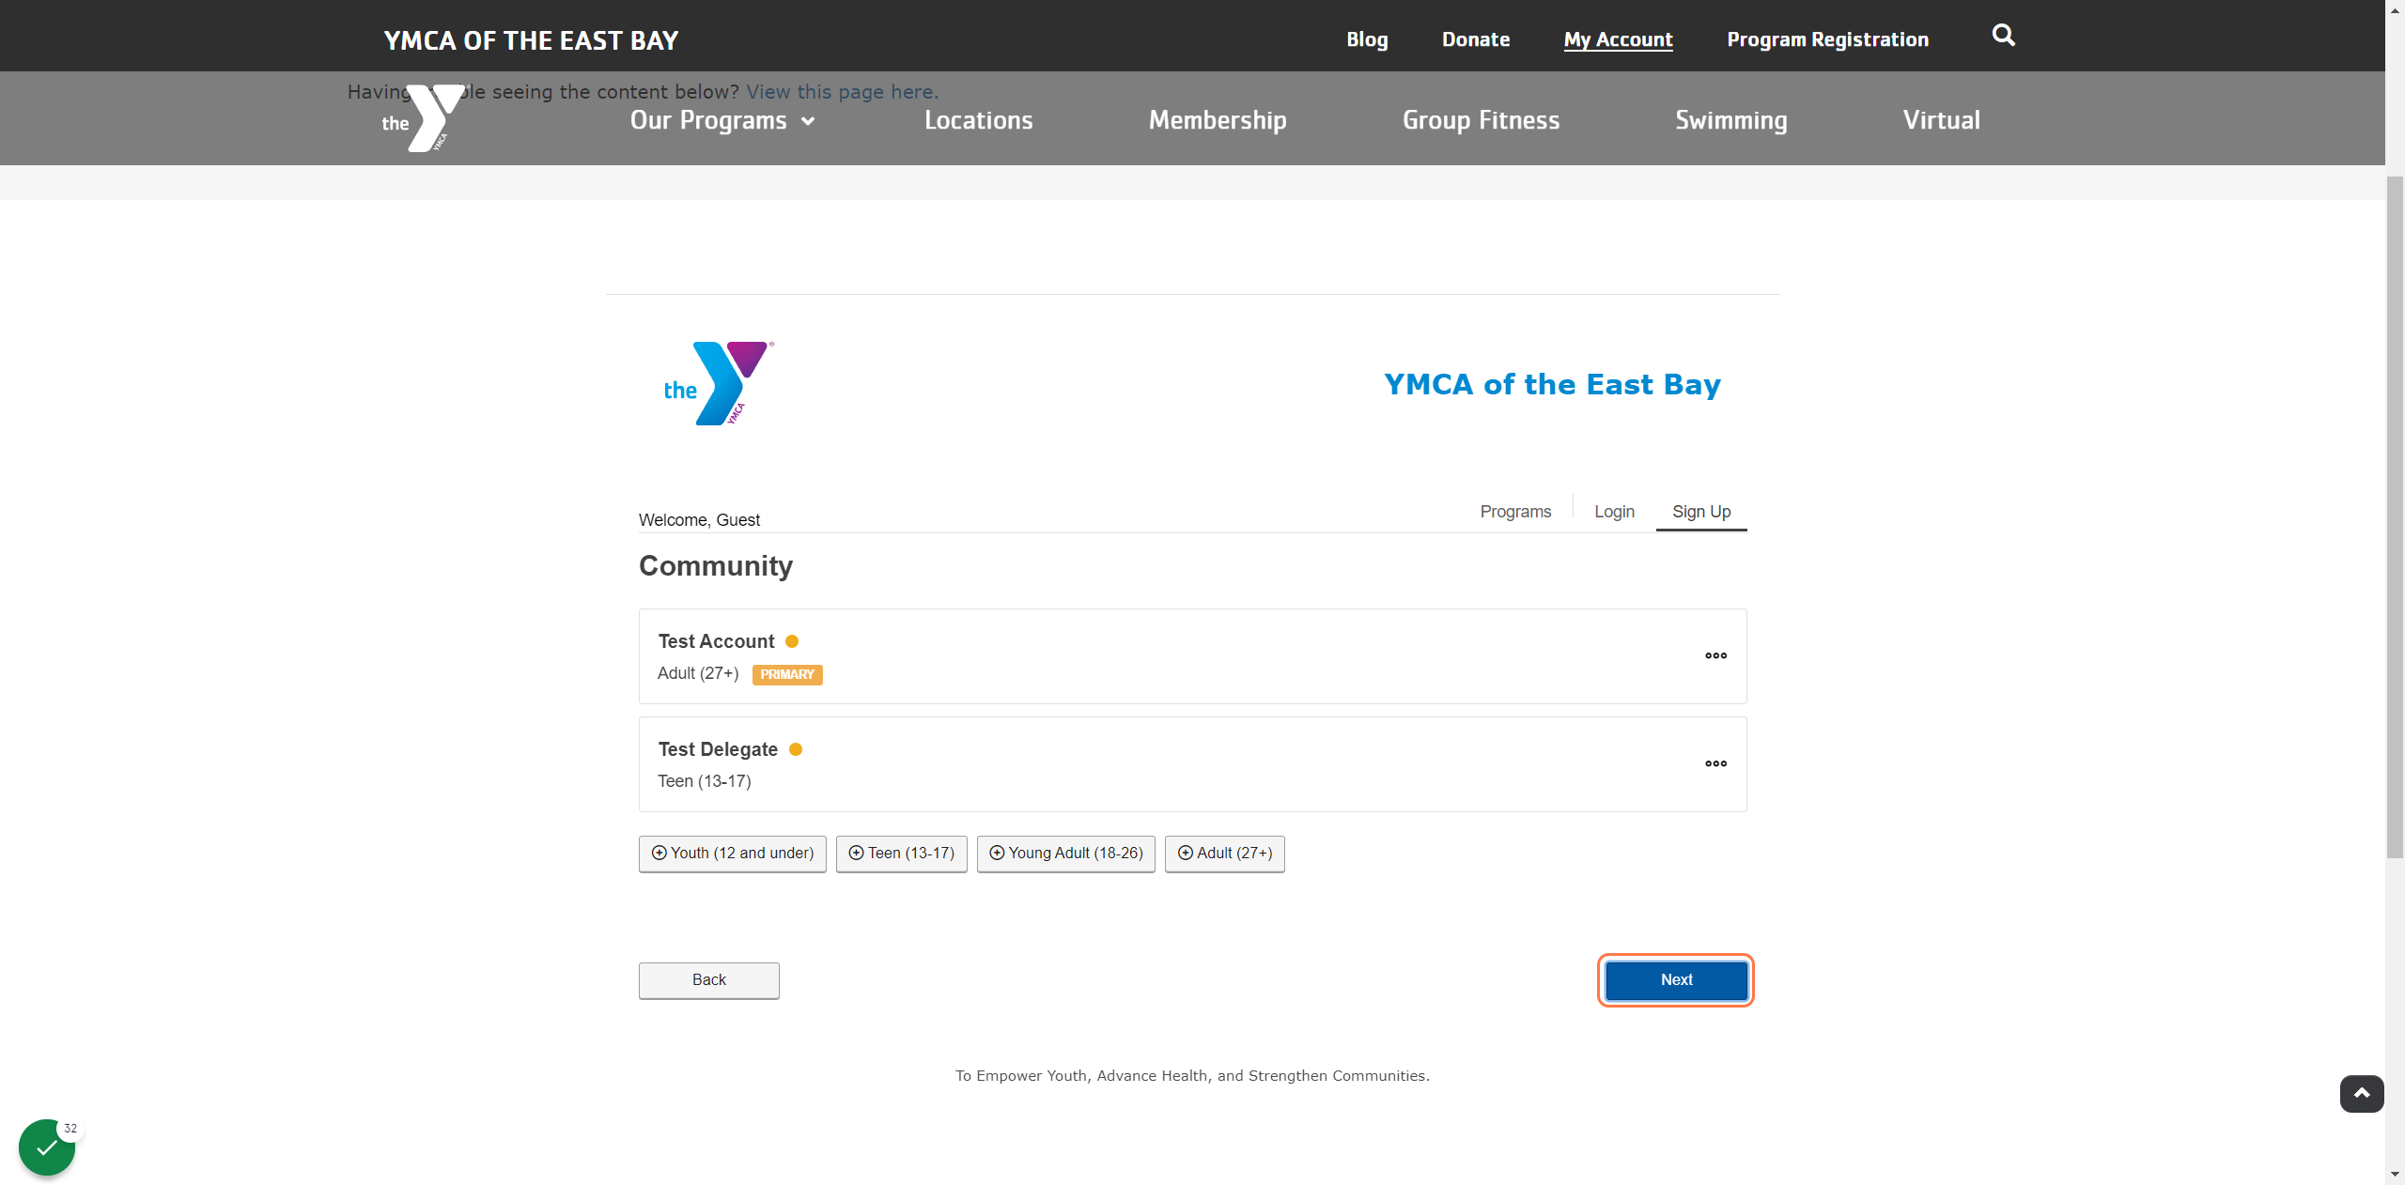Switch to the Login tab
The height and width of the screenshot is (1185, 2405).
pos(1614,512)
